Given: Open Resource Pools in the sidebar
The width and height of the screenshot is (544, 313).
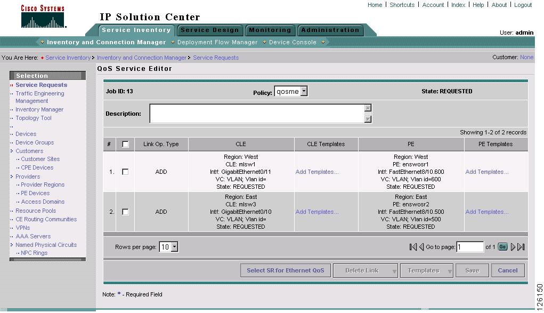Looking at the screenshot, I should 36,211.
